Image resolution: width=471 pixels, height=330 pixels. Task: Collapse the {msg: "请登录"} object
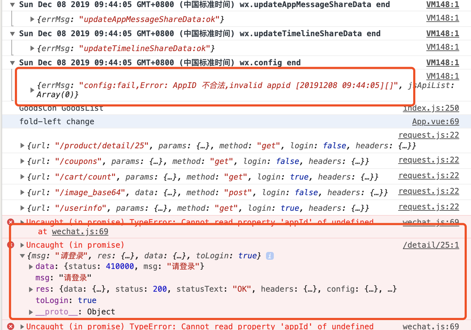(22, 256)
